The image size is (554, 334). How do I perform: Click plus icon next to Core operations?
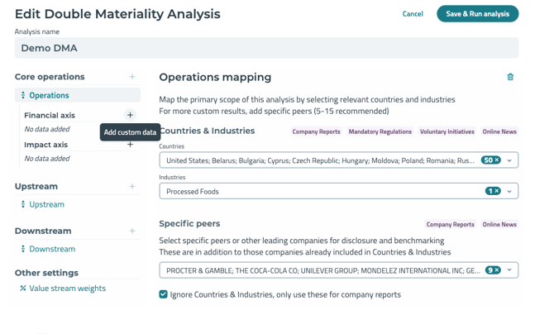click(x=131, y=77)
